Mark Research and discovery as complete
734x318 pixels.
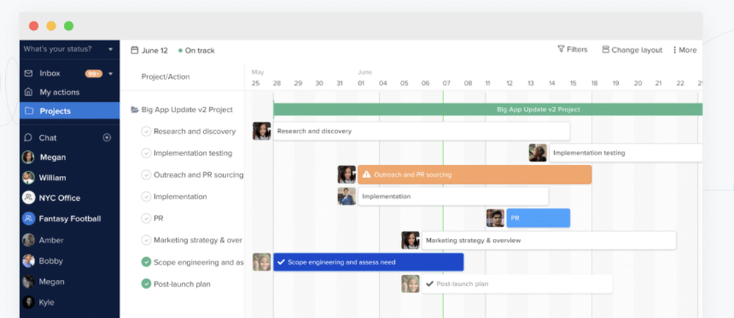click(x=146, y=132)
